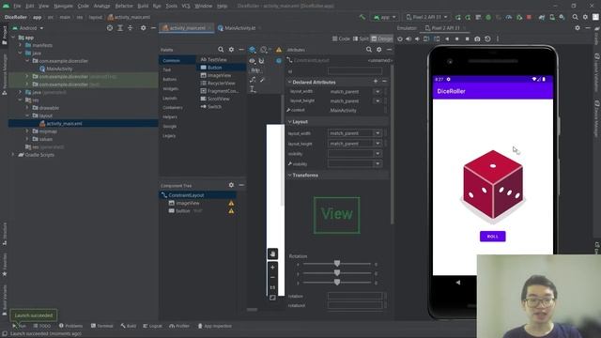The height and width of the screenshot is (338, 601).
Task: Click the pan hand tool on design surface
Action: click(272, 253)
